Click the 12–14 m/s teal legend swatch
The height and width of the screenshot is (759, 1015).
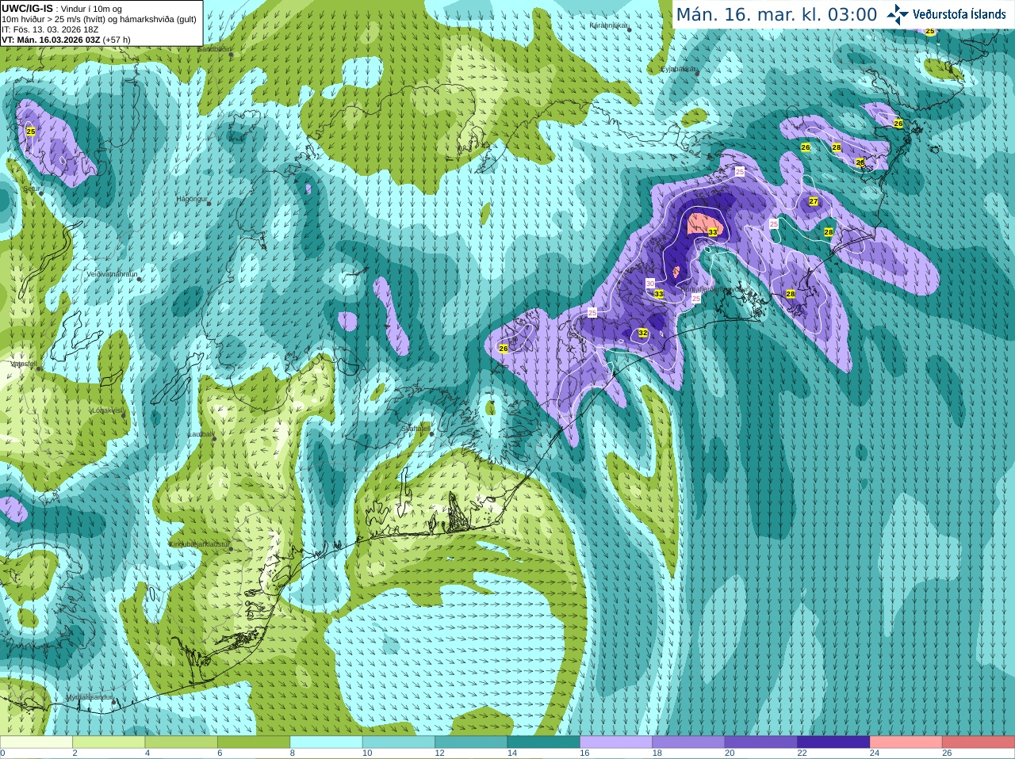tap(471, 742)
